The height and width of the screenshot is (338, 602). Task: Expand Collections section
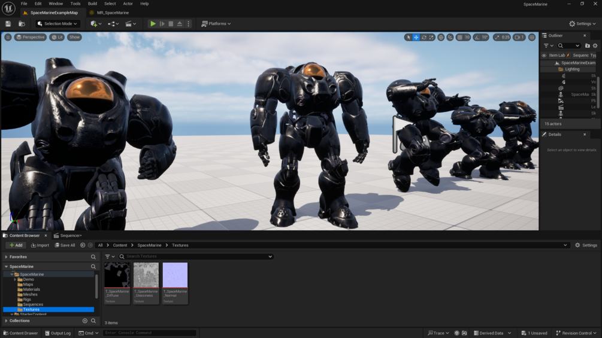coord(6,321)
